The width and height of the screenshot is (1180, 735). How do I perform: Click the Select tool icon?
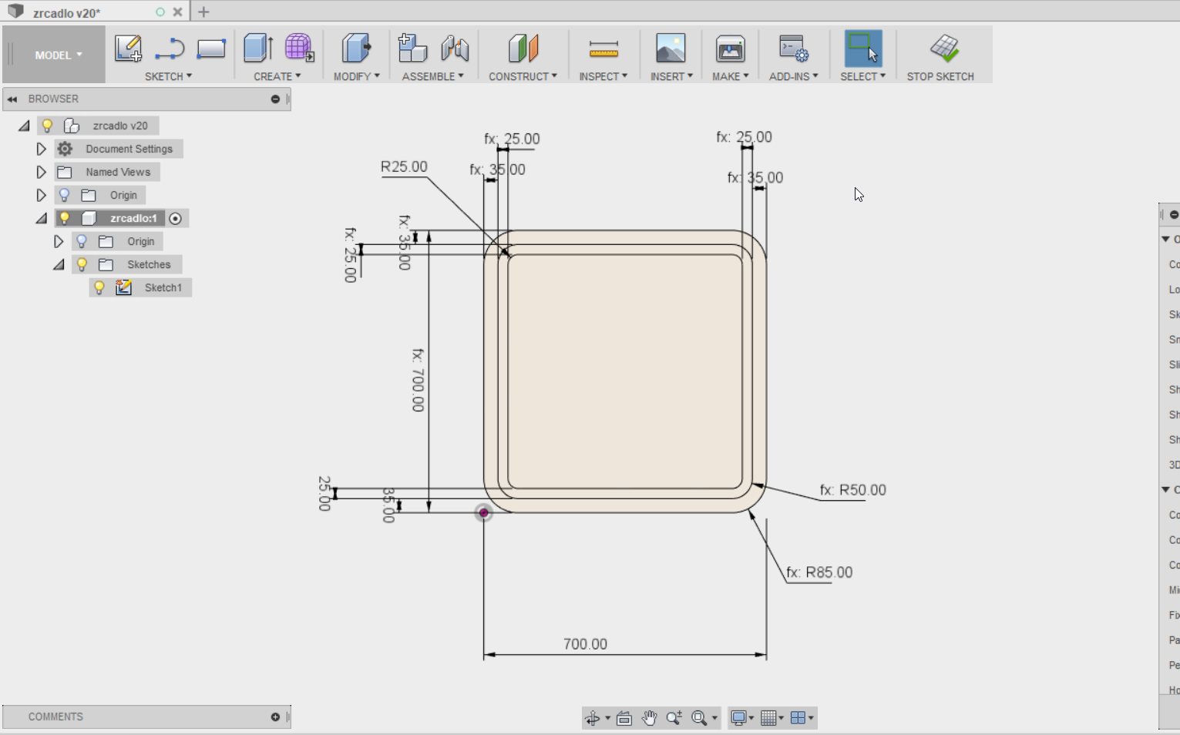[x=863, y=48]
